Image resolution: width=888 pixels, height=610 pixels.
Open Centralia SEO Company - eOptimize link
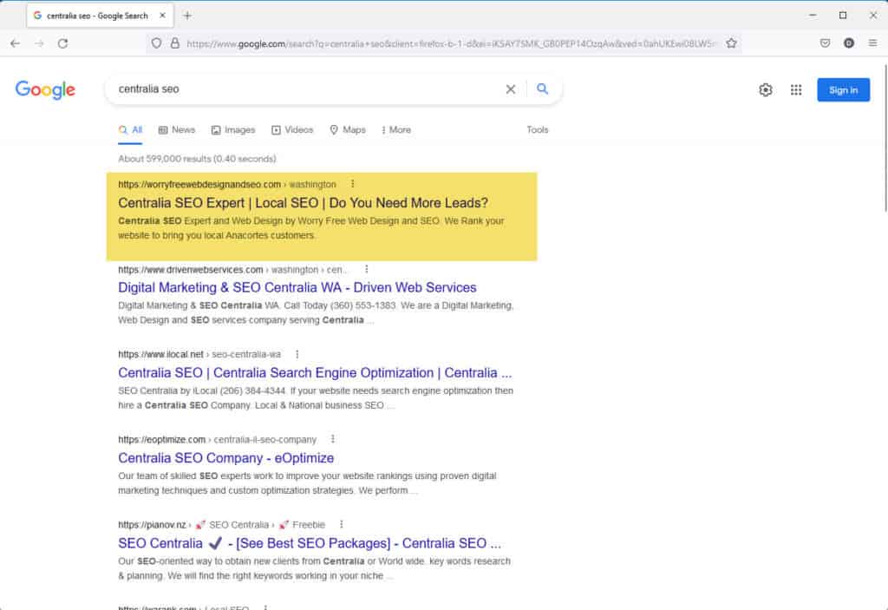[225, 457]
